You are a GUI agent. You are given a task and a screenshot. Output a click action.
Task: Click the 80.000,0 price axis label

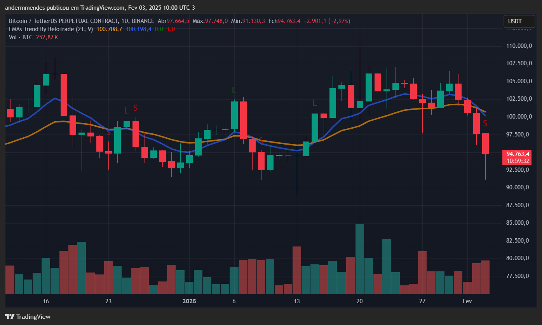(518, 258)
